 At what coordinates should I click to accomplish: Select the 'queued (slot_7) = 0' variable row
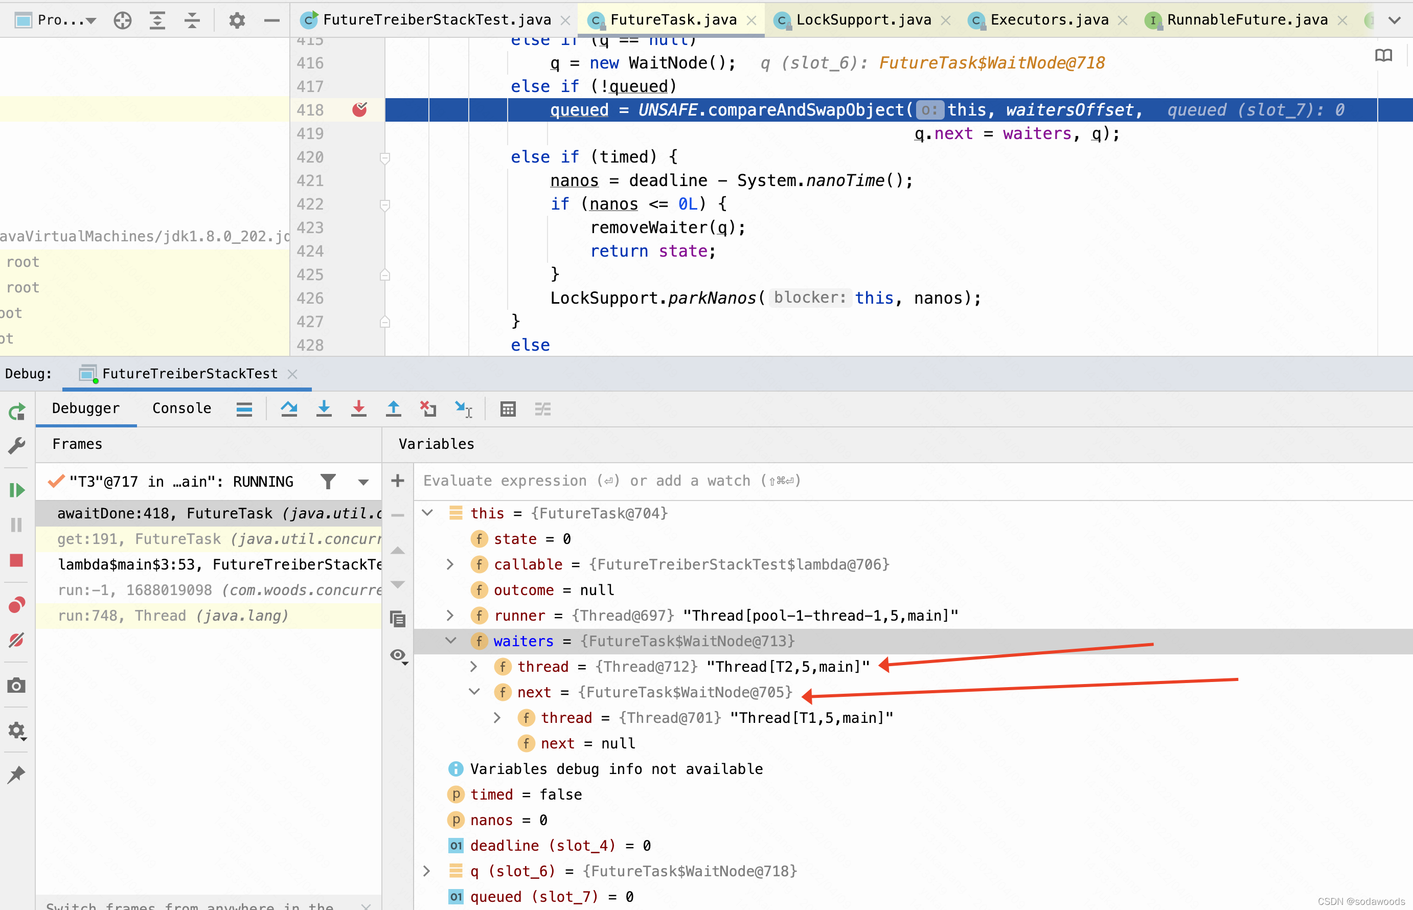(913, 897)
